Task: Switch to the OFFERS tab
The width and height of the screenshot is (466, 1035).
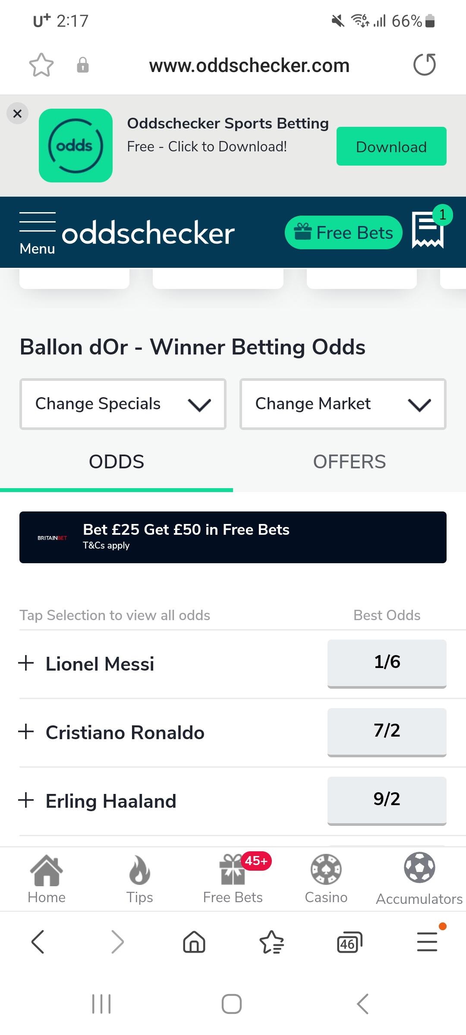Action: pyautogui.click(x=349, y=462)
